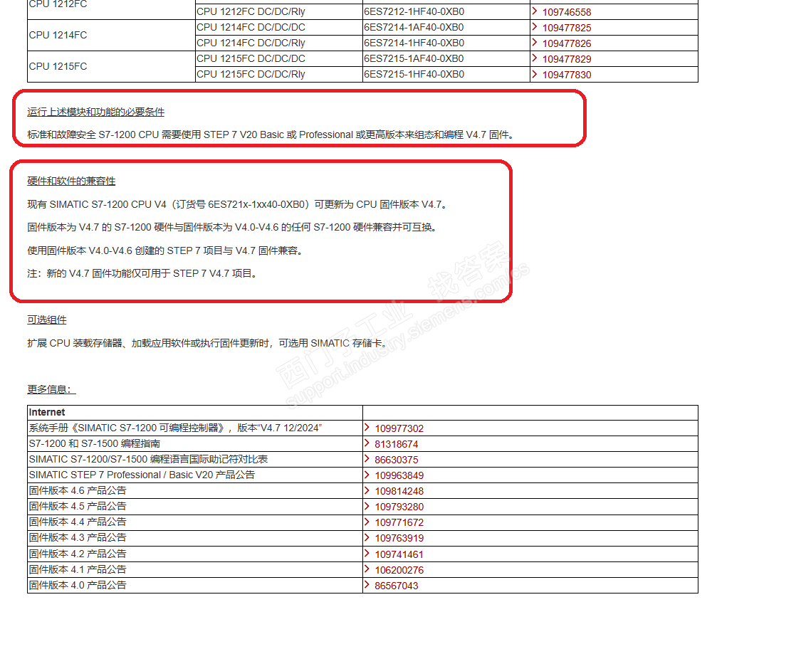Open firmware 4.4 announcement link 109771672

[x=399, y=523]
